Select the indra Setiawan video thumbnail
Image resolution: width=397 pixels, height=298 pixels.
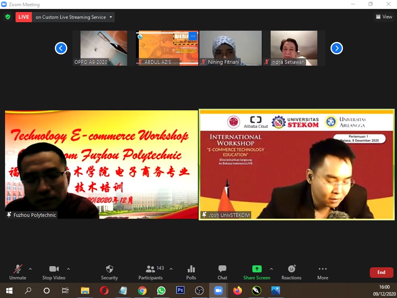[x=294, y=48]
